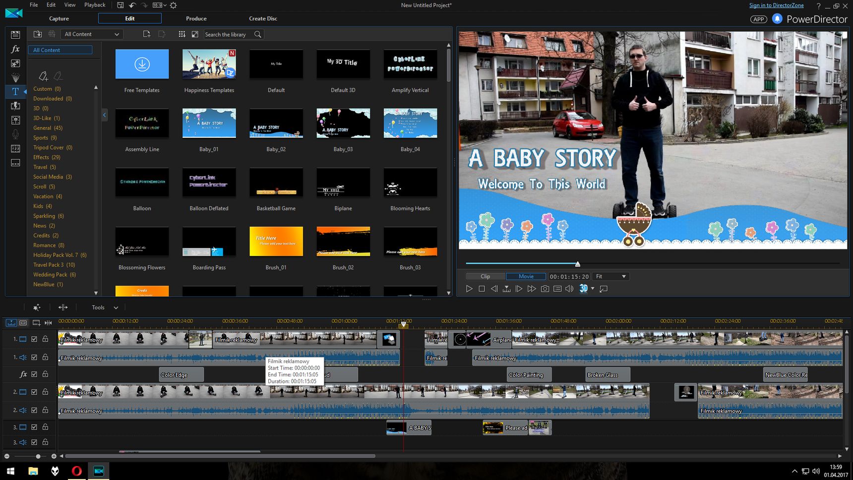853x480 pixels.
Task: Click the APP button in the header
Action: 758,19
